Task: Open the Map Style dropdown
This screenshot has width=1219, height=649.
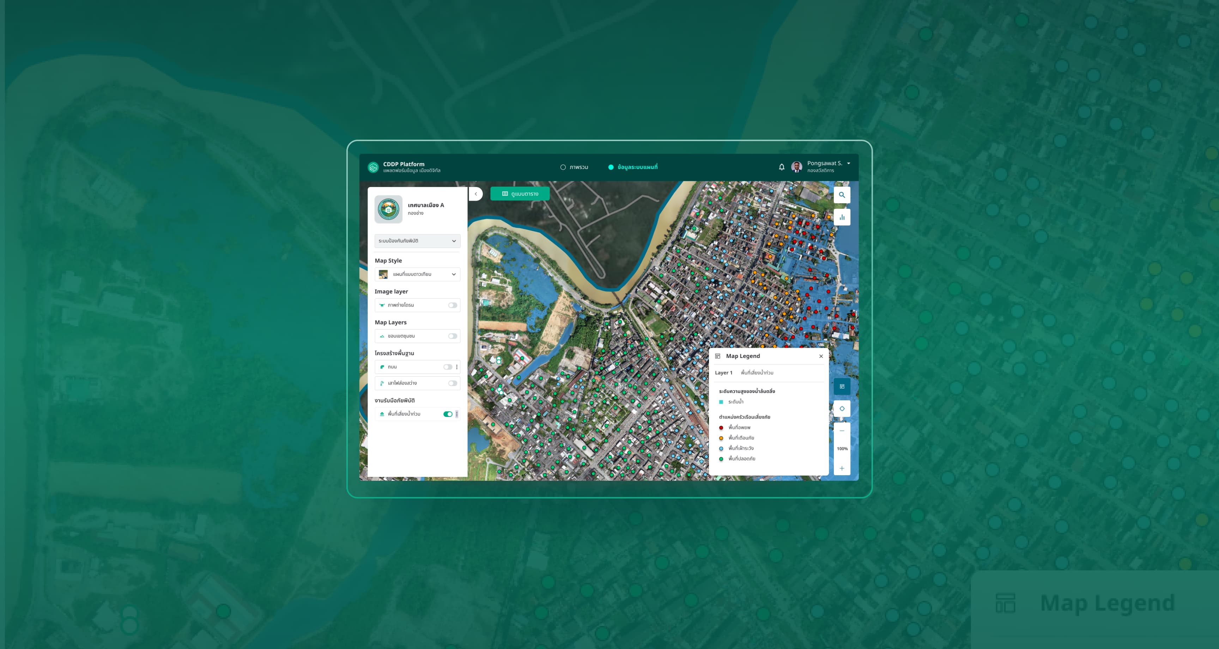Action: [417, 274]
